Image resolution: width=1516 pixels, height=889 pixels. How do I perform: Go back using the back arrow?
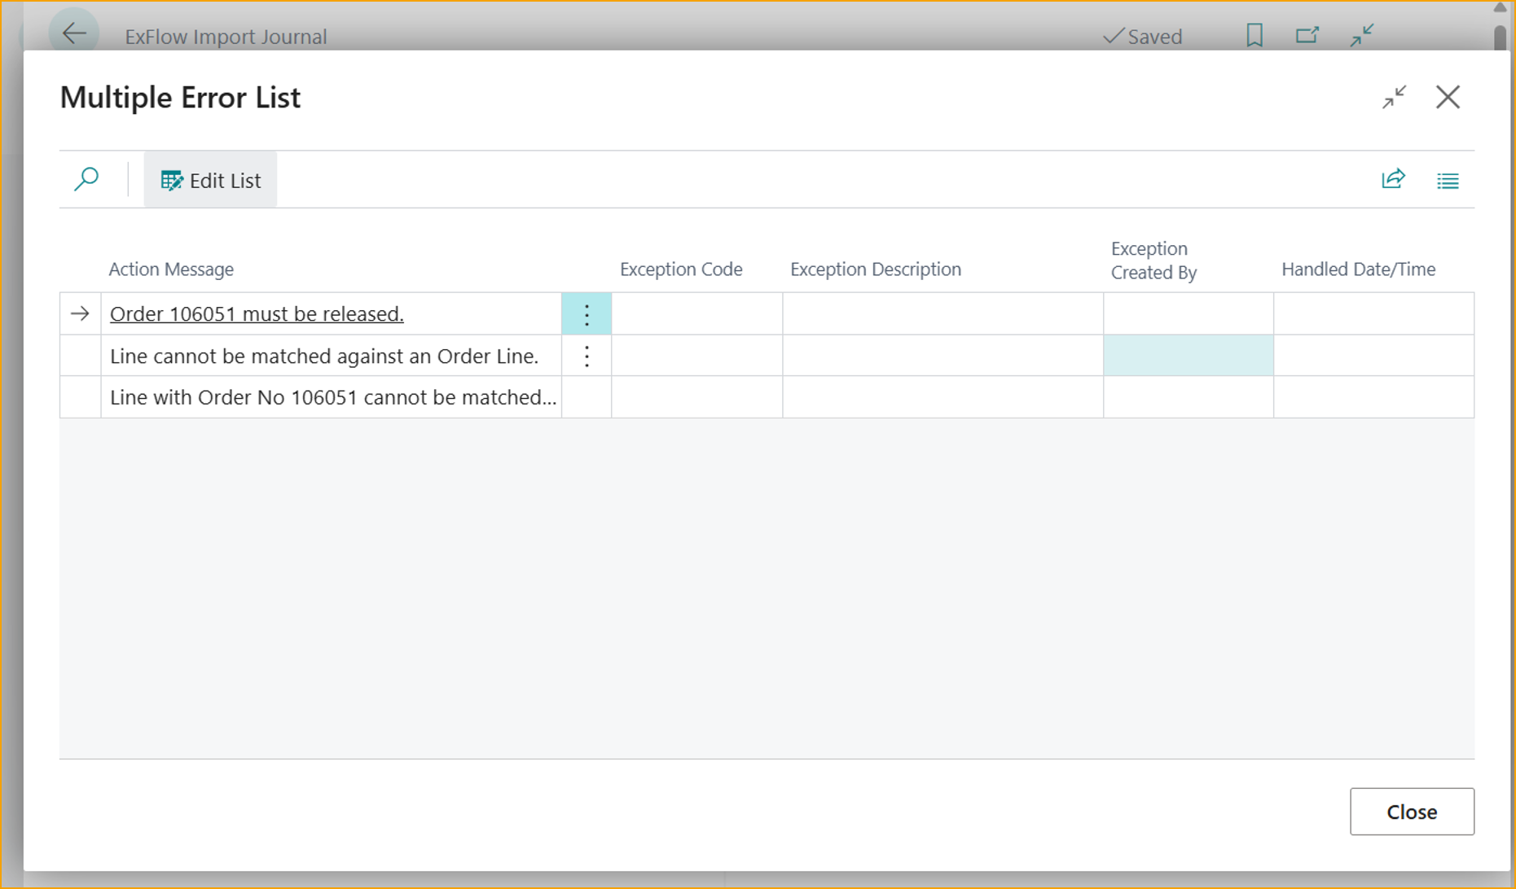click(x=74, y=34)
